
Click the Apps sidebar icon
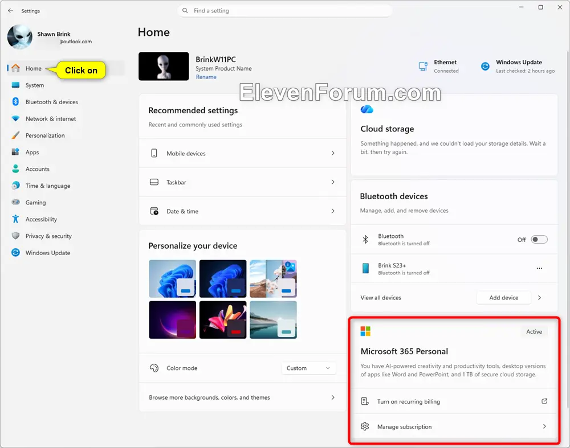click(15, 152)
